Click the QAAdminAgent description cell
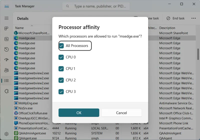 [x=170, y=133]
